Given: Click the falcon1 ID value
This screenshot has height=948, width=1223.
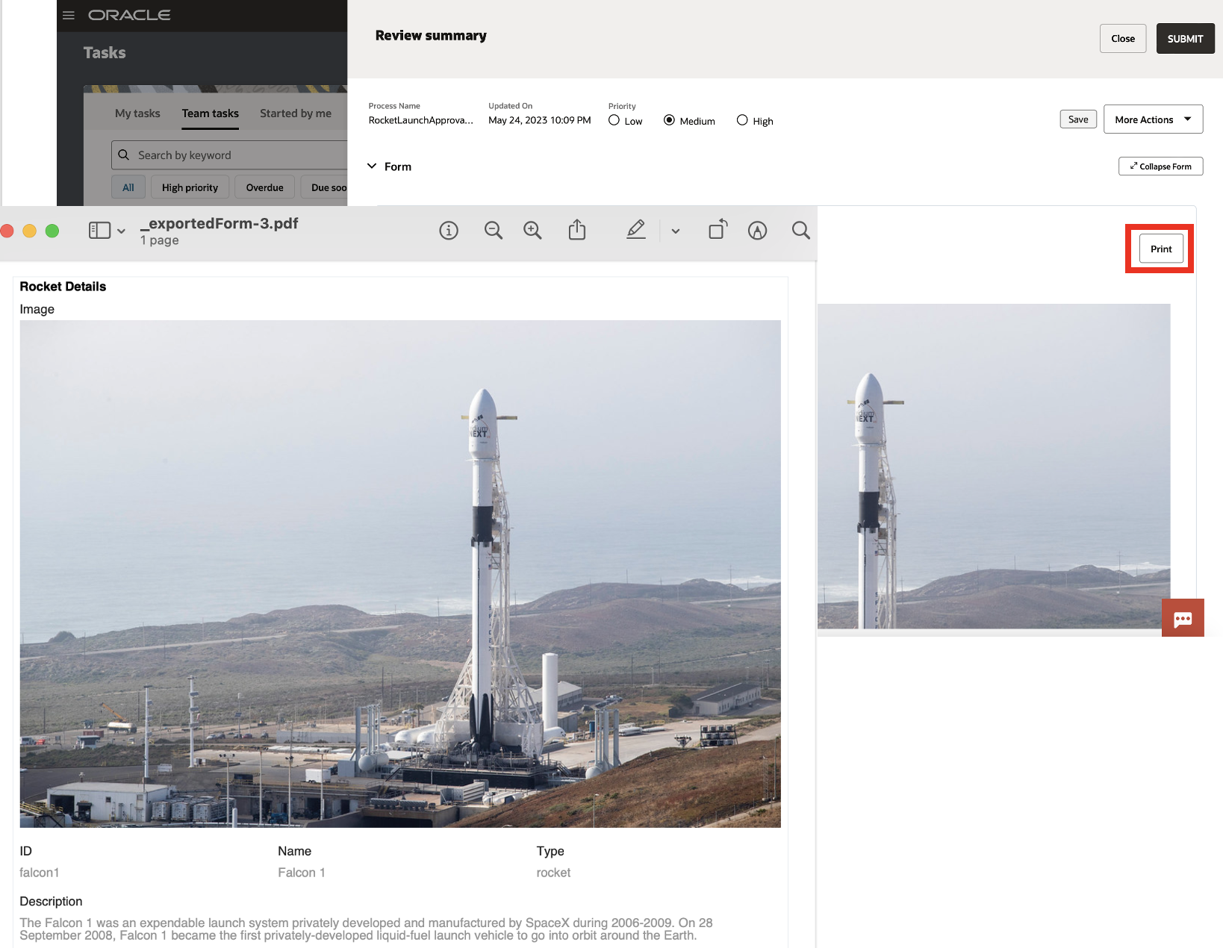Looking at the screenshot, I should tap(40, 873).
